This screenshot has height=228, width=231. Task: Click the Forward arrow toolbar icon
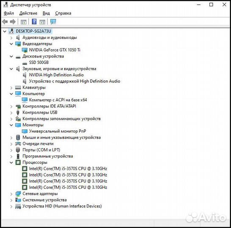tap(13, 22)
